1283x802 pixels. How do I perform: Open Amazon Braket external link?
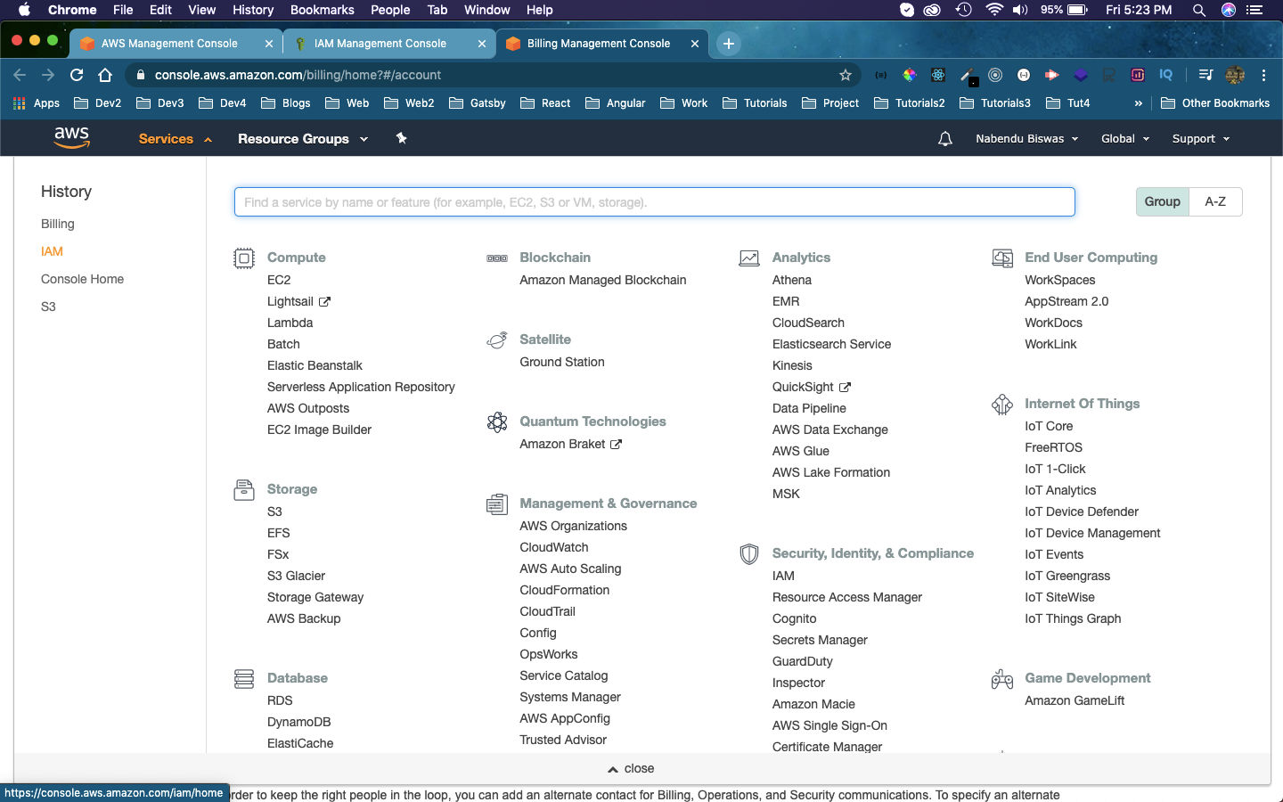point(570,444)
